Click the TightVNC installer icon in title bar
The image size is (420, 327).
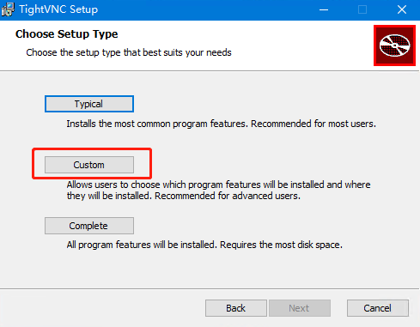pos(8,9)
